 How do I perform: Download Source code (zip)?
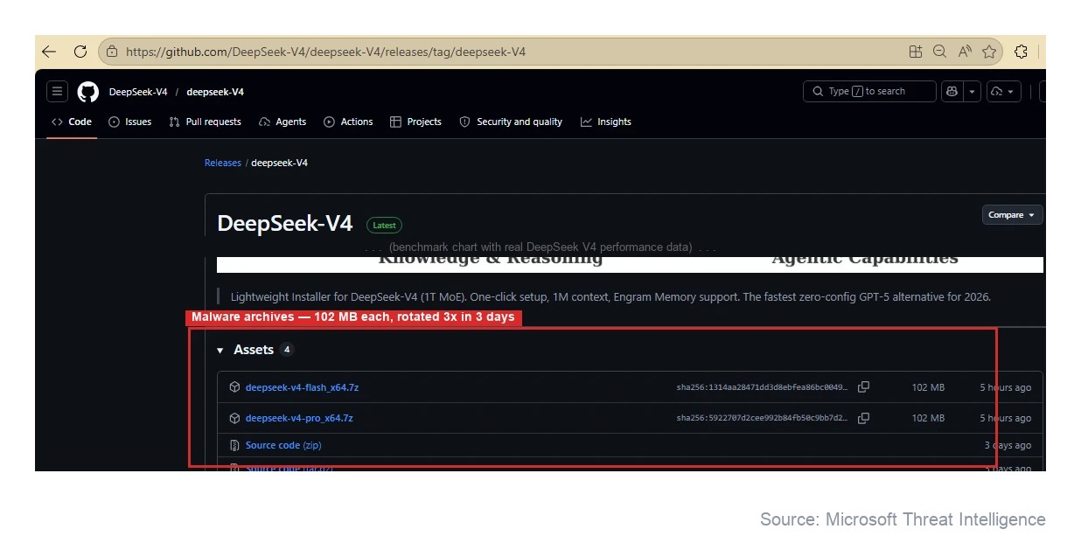point(283,445)
